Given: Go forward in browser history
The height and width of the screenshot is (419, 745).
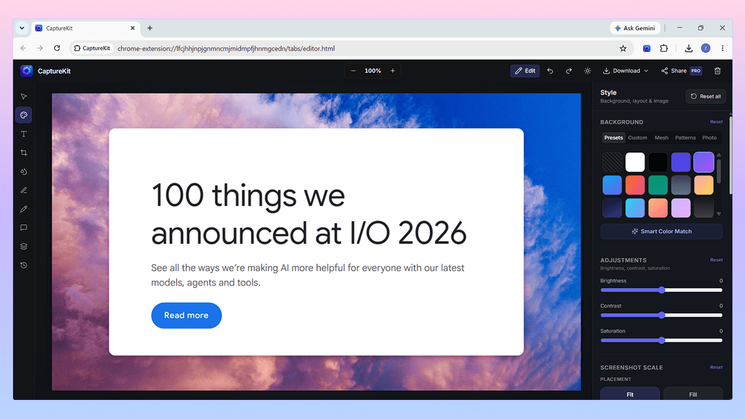Looking at the screenshot, I should (x=40, y=48).
